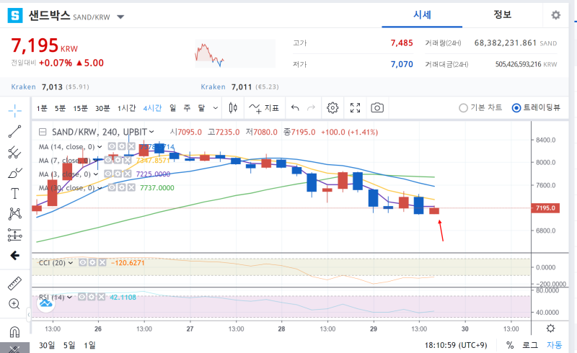The height and width of the screenshot is (353, 577).
Task: Hide the MA 30 indicator line
Action: pyautogui.click(x=112, y=187)
